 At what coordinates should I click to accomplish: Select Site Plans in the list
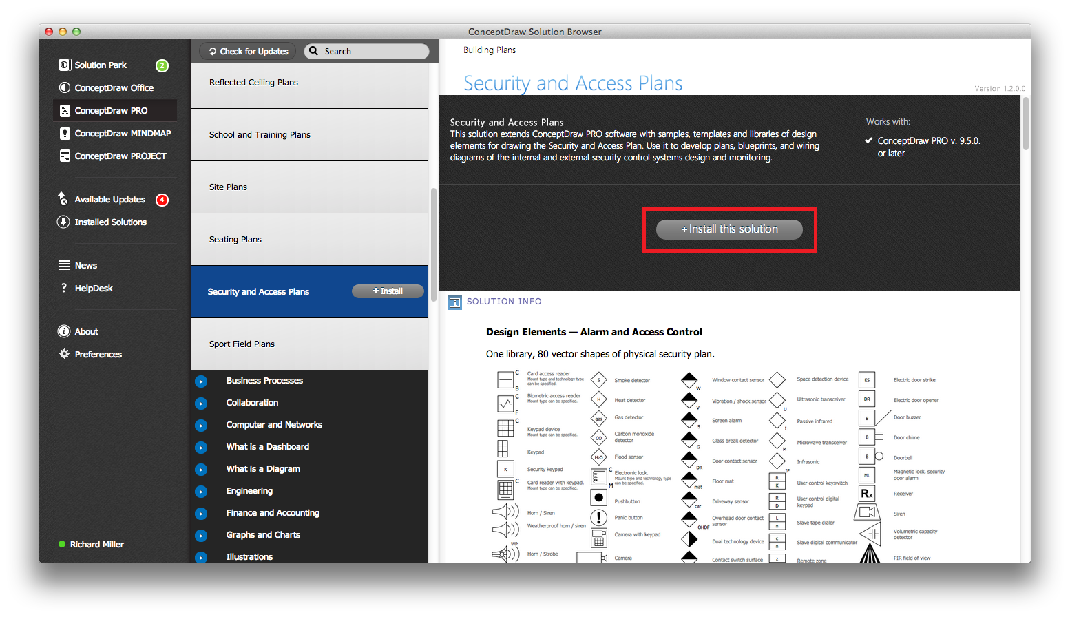[309, 187]
